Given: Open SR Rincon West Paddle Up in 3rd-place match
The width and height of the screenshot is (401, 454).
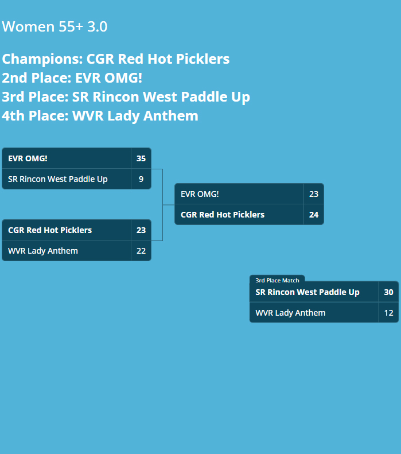Looking at the screenshot, I should coord(307,292).
